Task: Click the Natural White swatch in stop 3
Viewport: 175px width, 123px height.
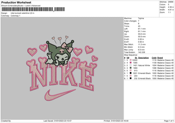Action: point(131,65)
